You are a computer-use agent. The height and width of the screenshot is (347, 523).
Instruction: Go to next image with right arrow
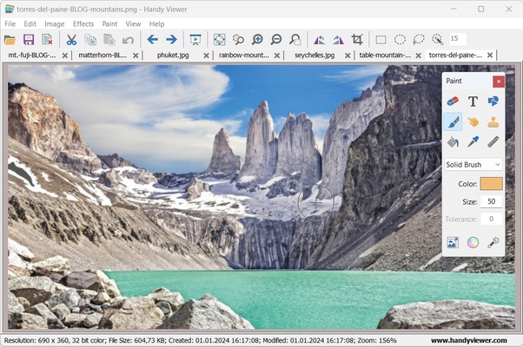[171, 39]
